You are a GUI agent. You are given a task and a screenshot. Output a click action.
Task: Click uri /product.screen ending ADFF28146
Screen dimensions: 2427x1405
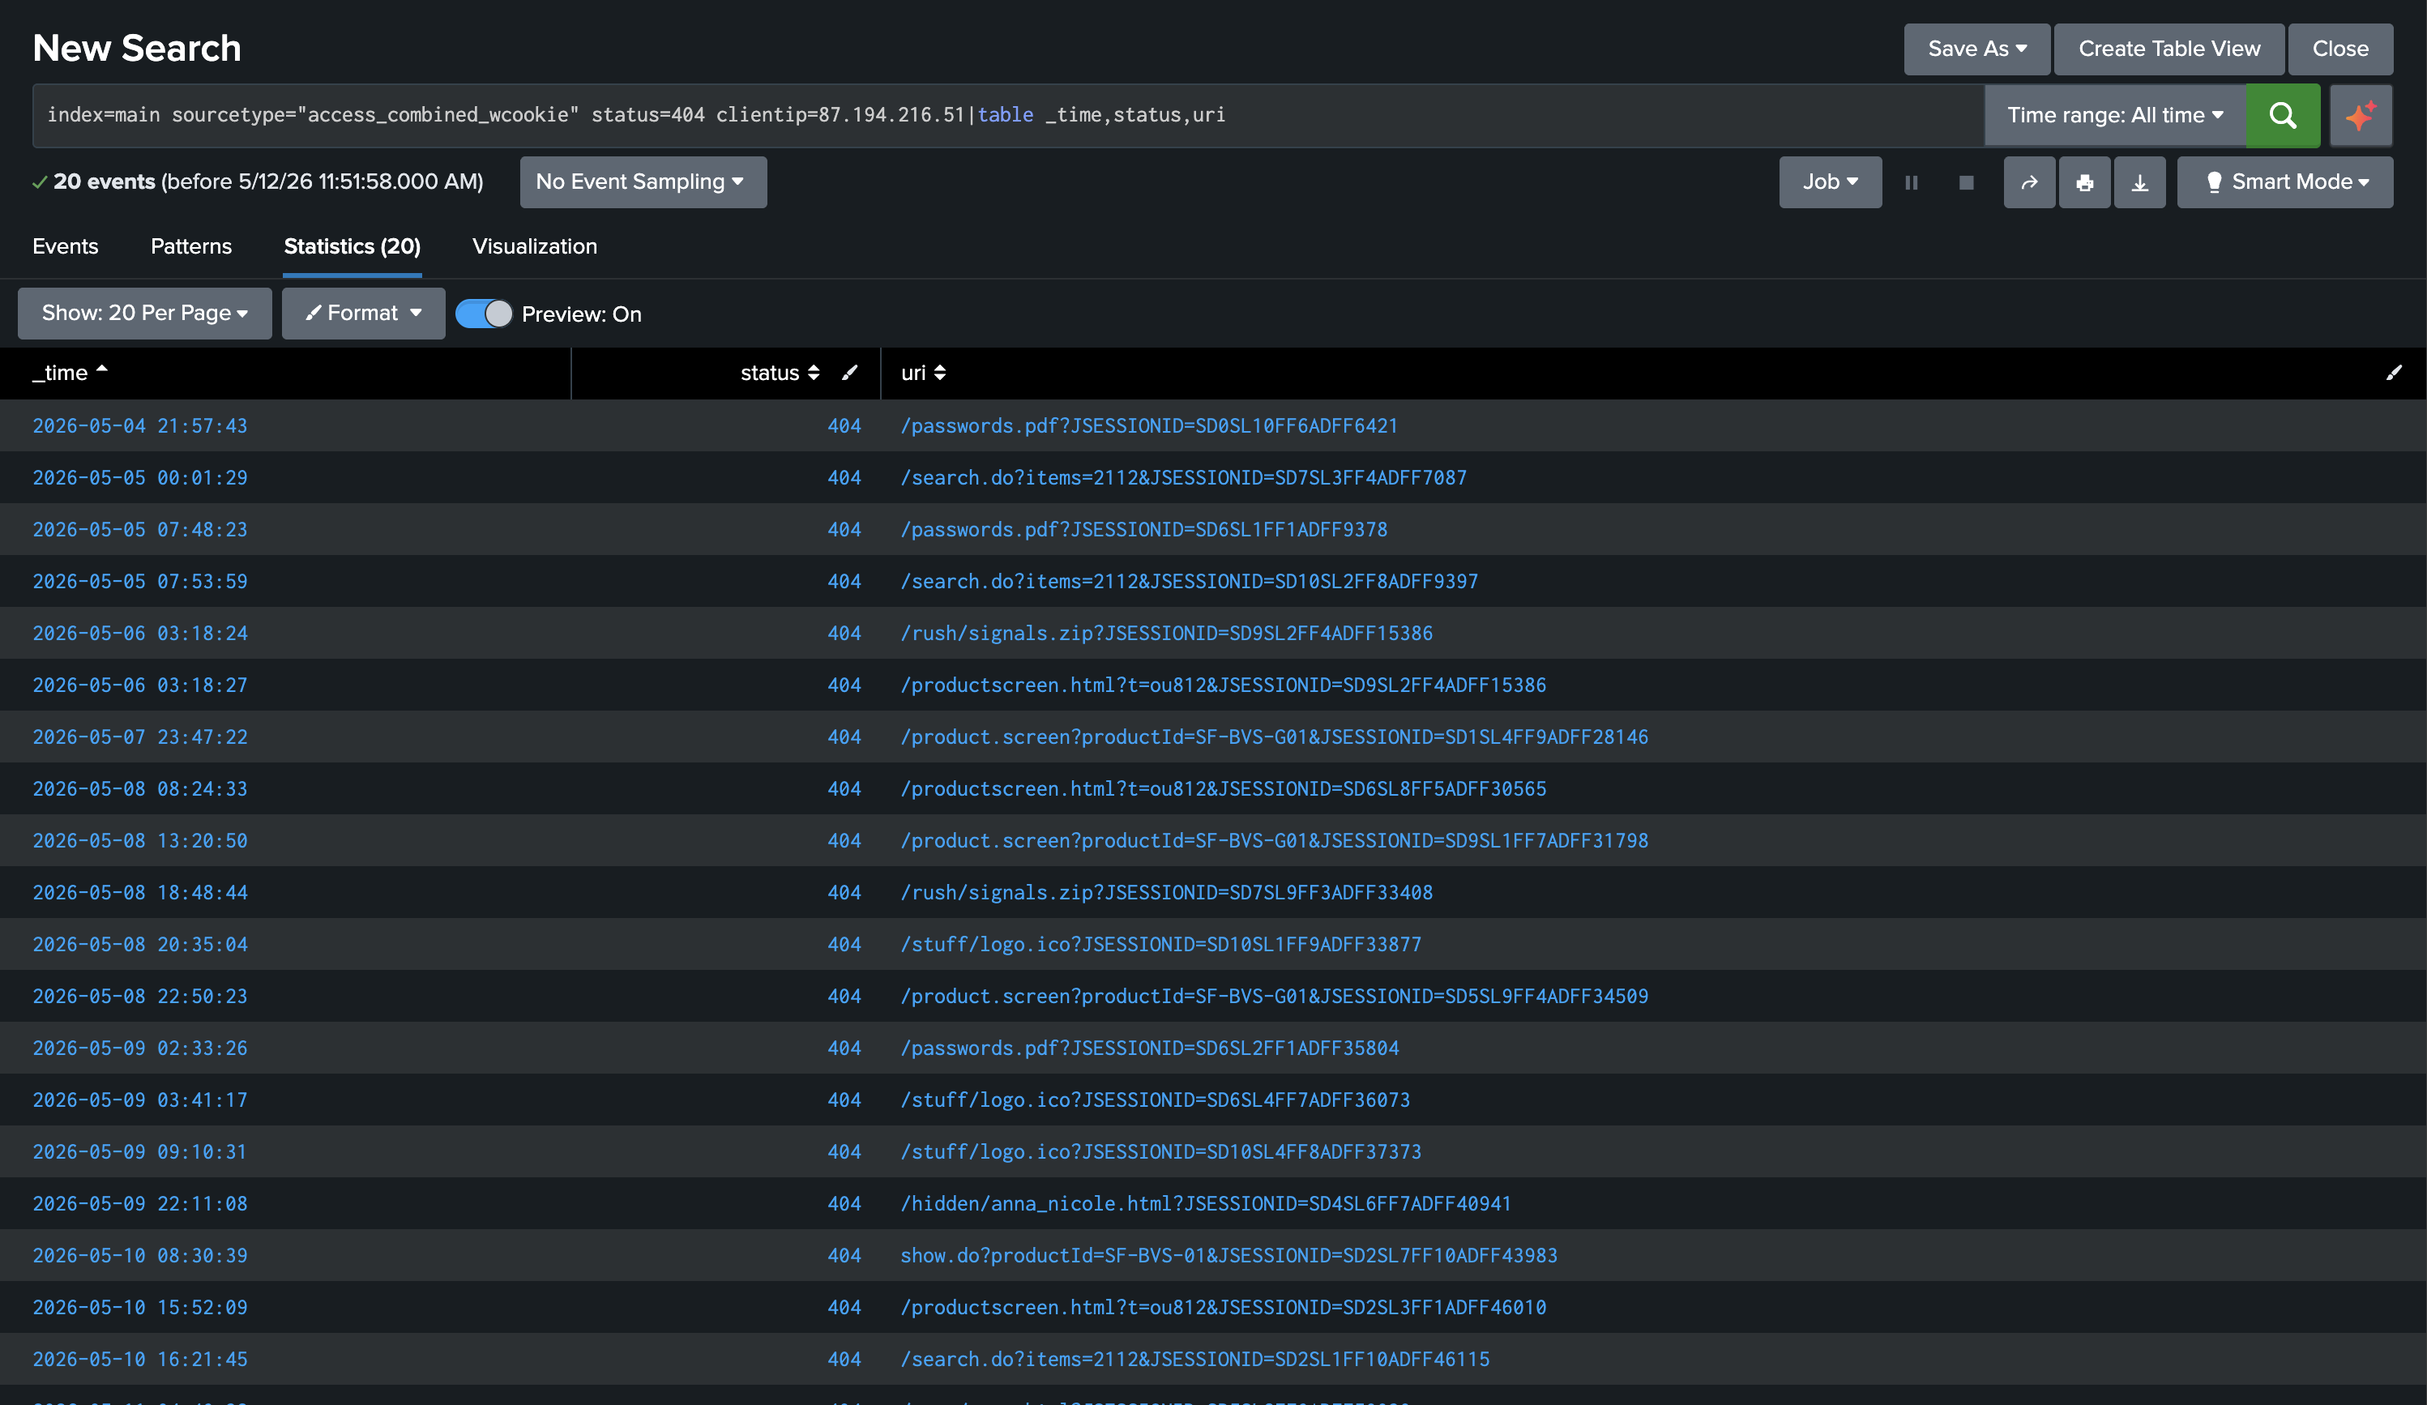[x=1274, y=737]
